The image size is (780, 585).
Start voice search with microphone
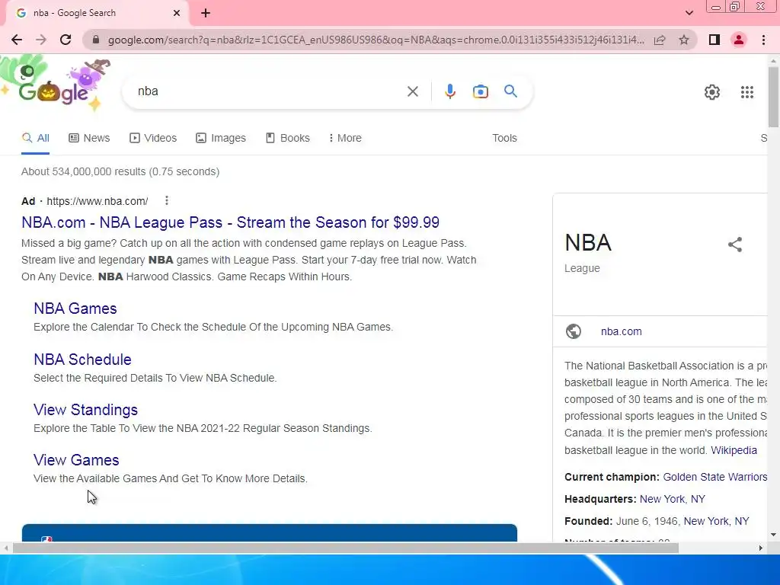coord(449,91)
